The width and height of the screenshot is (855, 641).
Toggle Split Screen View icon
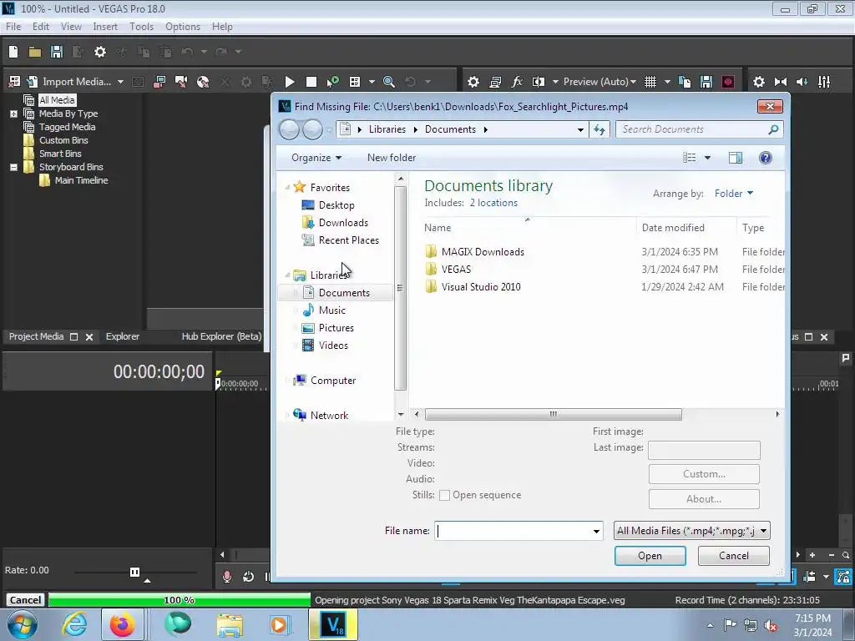(x=539, y=82)
